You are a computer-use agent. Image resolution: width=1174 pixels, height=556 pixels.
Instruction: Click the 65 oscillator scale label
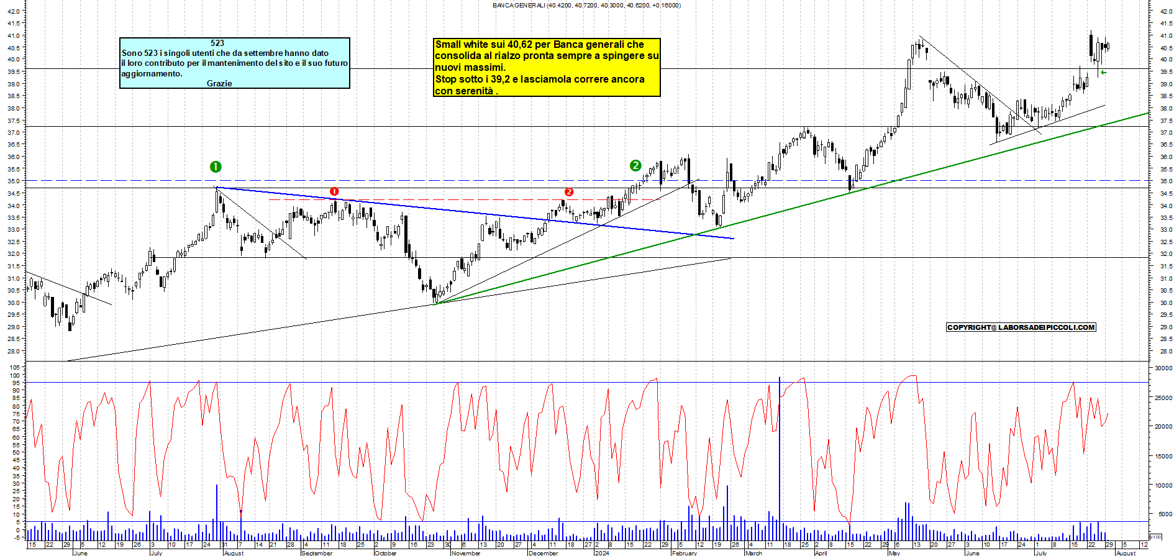point(16,429)
